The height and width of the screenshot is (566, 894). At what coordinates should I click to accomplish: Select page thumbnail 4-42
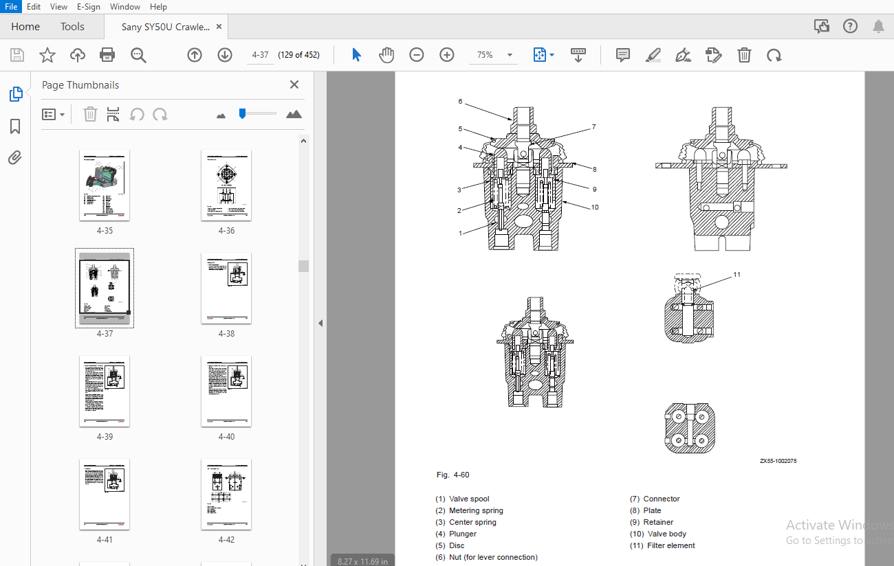point(226,494)
